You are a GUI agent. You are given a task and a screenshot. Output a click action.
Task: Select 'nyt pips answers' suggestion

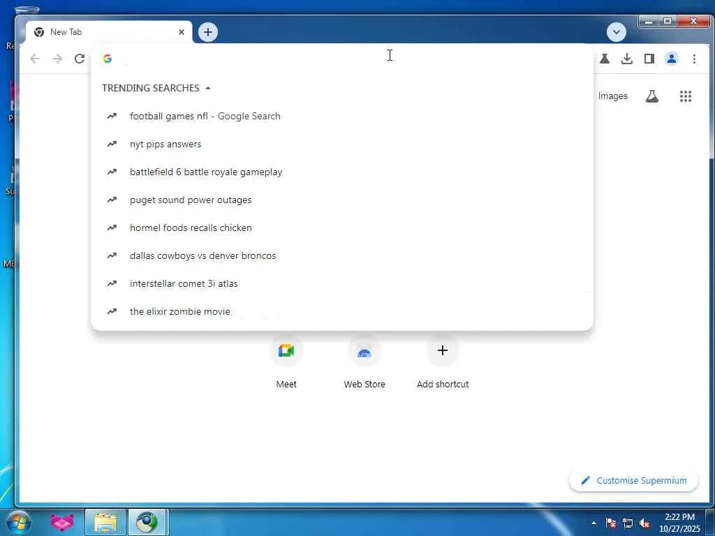pyautogui.click(x=342, y=144)
